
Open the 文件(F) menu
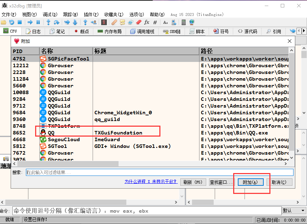click(9, 15)
